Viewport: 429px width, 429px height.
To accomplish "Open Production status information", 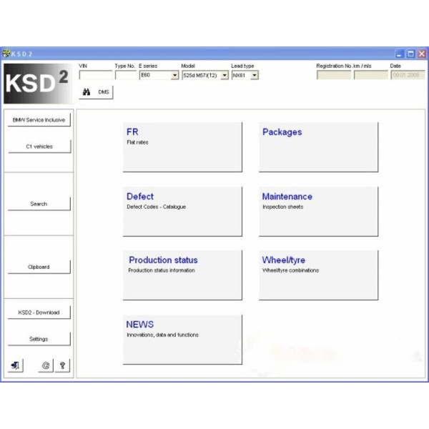I will point(182,275).
